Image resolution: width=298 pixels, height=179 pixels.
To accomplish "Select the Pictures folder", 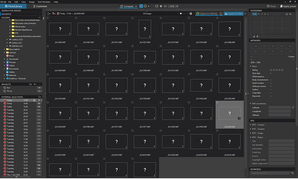I will pos(13,62).
